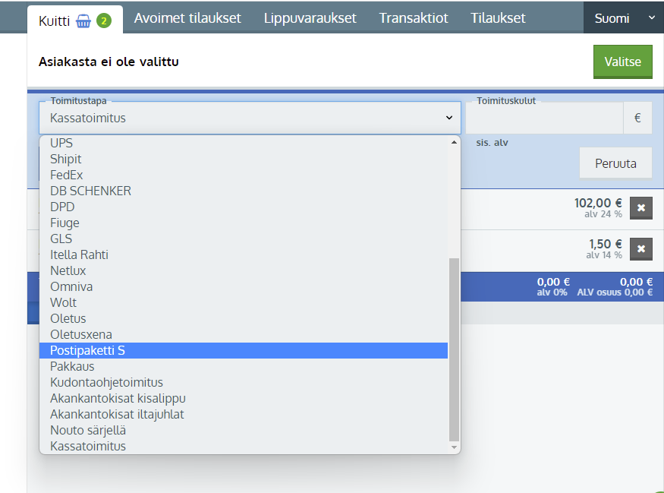Select GLS delivery method
The image size is (664, 493).
[244, 239]
